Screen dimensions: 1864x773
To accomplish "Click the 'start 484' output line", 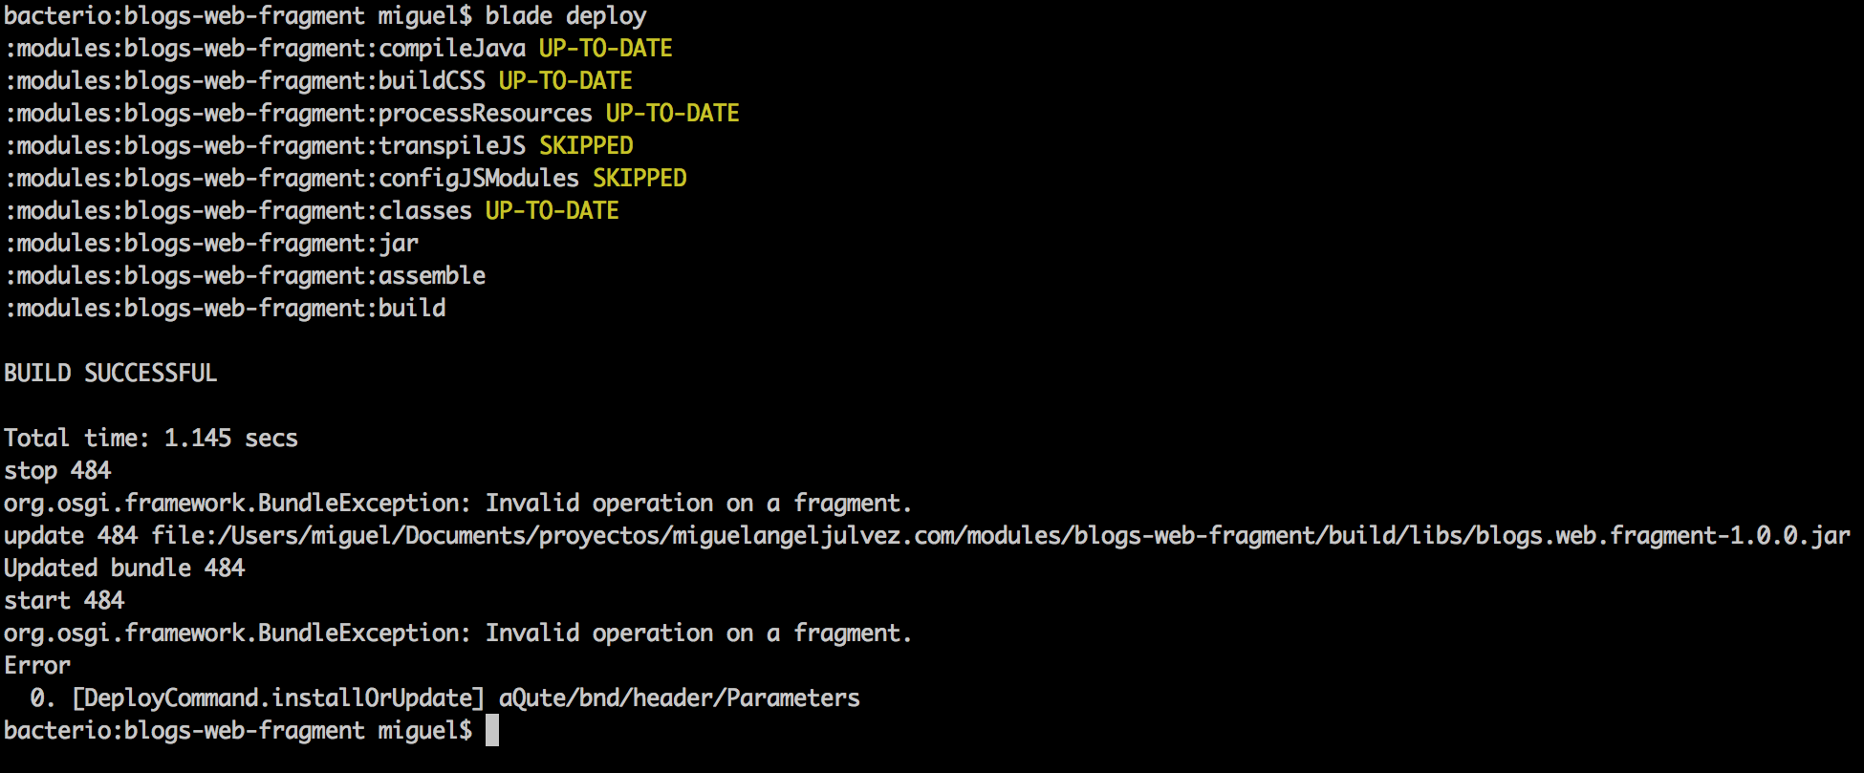I will pos(64,601).
